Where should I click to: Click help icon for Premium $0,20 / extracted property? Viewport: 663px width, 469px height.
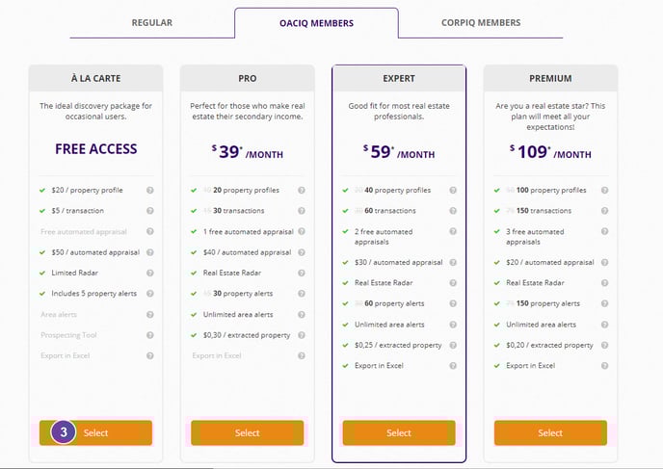pos(604,345)
